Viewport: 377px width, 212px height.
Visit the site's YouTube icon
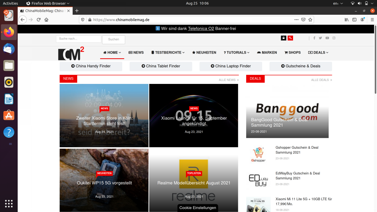click(327, 38)
